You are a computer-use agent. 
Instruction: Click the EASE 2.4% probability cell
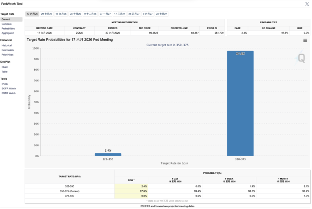tap(238, 33)
